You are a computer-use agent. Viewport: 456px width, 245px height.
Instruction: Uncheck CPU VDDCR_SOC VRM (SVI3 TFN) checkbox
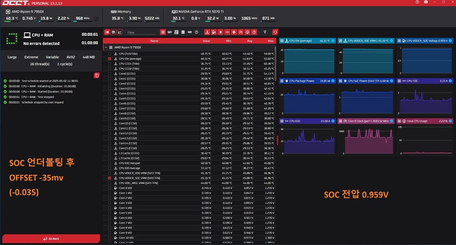pos(109,178)
